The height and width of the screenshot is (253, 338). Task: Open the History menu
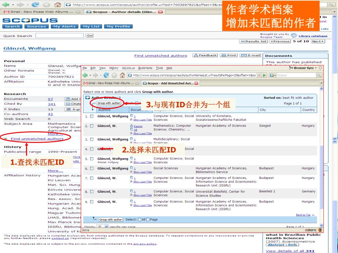114,68
